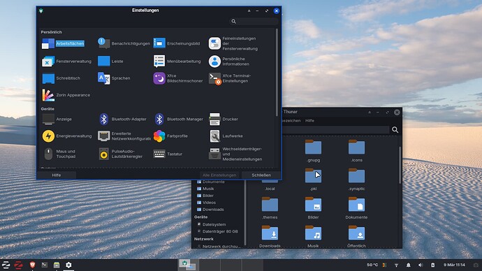Open Sprachen settings
This screenshot has width=482, height=271.
point(114,78)
